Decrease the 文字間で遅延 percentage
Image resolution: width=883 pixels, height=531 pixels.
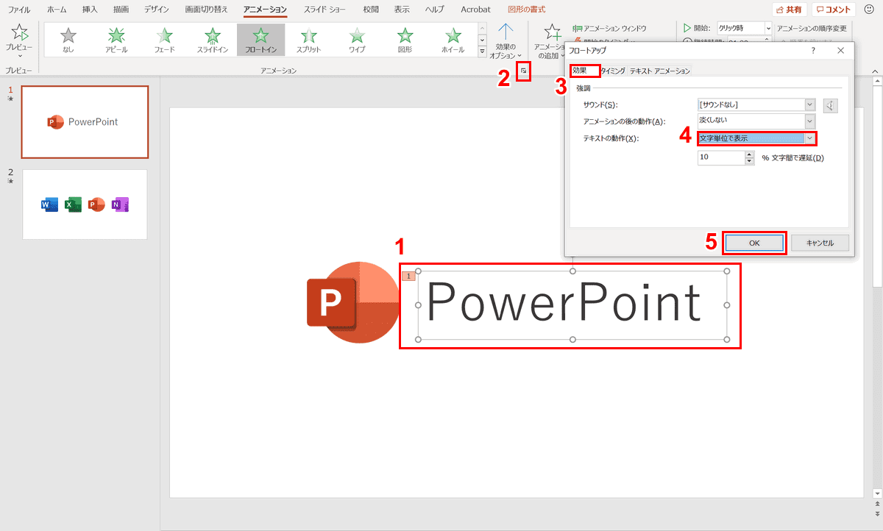[x=750, y=161]
